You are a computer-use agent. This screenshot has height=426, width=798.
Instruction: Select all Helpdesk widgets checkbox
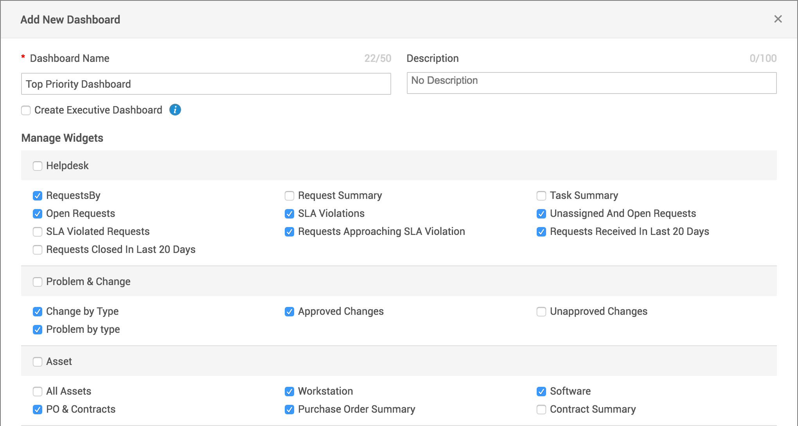click(38, 166)
